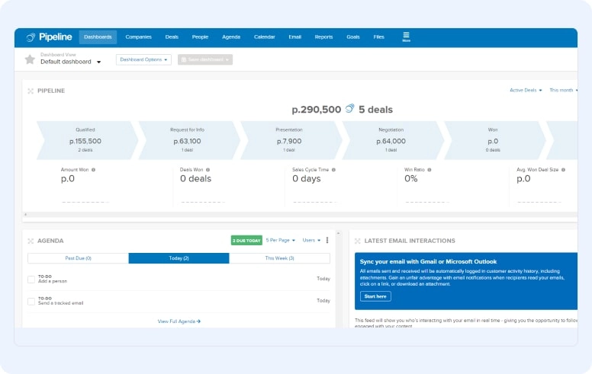592x374 pixels.
Task: Click the info icon beside Deals Won
Action: click(x=208, y=170)
